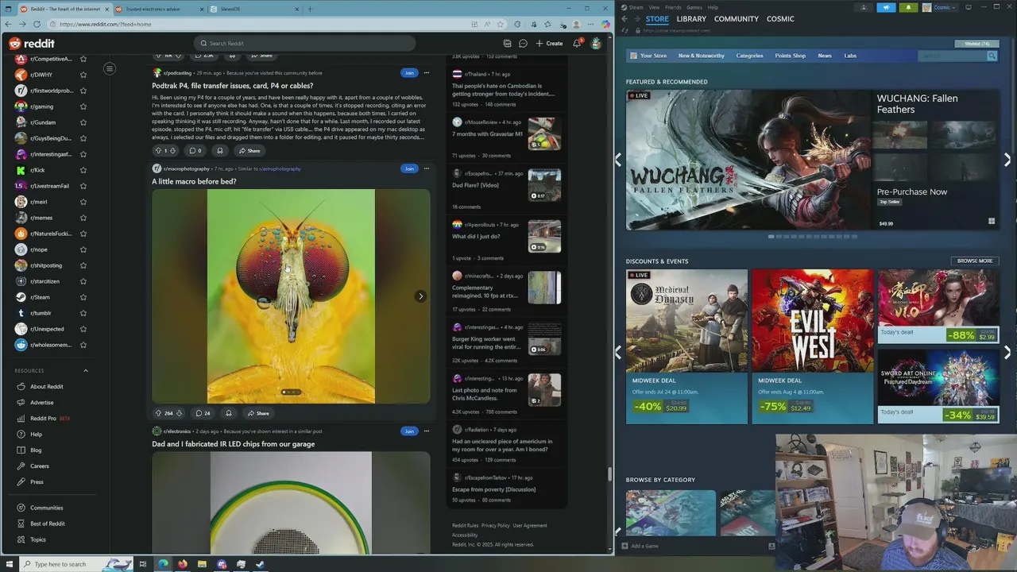Open the 24 comments on macro post

(x=203, y=413)
